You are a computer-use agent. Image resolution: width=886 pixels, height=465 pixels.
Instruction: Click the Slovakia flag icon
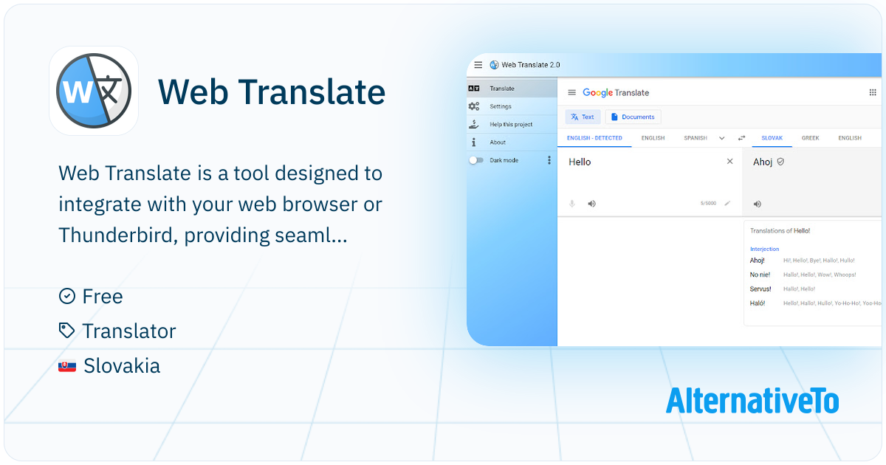[x=67, y=365]
